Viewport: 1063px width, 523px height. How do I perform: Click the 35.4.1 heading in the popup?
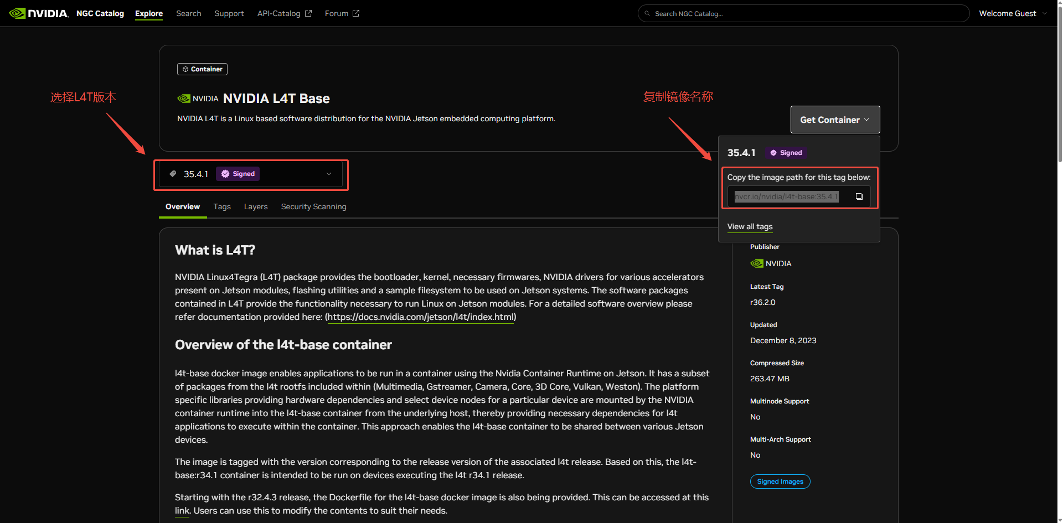pos(741,153)
